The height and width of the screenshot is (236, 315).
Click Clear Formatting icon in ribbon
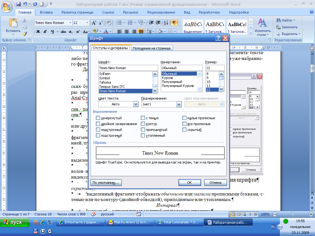(x=109, y=23)
